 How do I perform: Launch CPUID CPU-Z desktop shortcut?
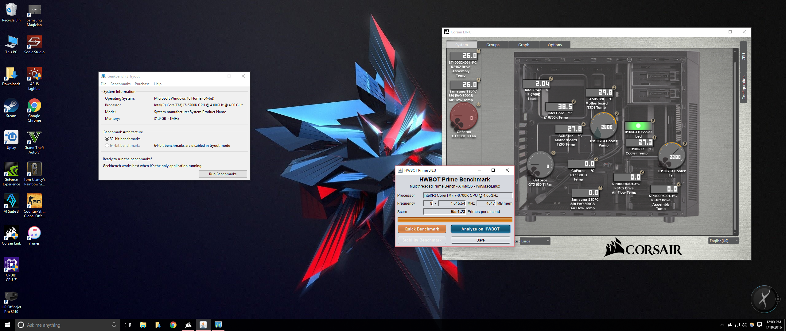[11, 270]
